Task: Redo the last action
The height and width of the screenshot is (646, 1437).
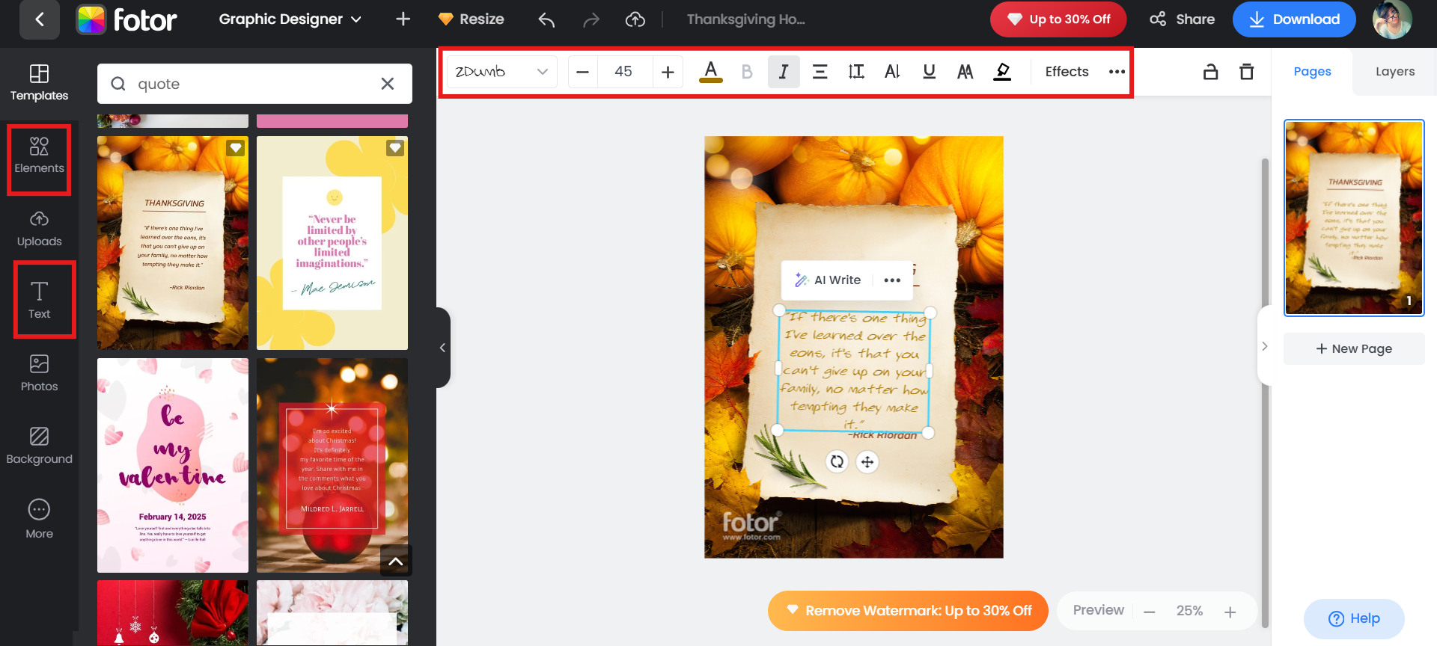Action: (x=591, y=19)
